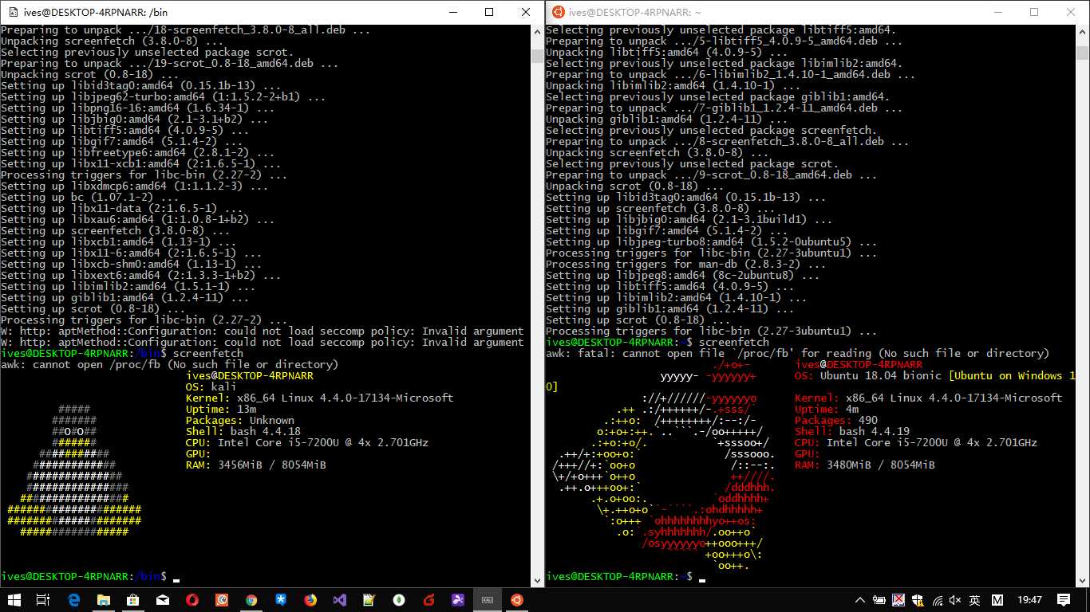Open the notepad app on the taskbar
This screenshot has width=1090, height=612.
click(x=369, y=599)
